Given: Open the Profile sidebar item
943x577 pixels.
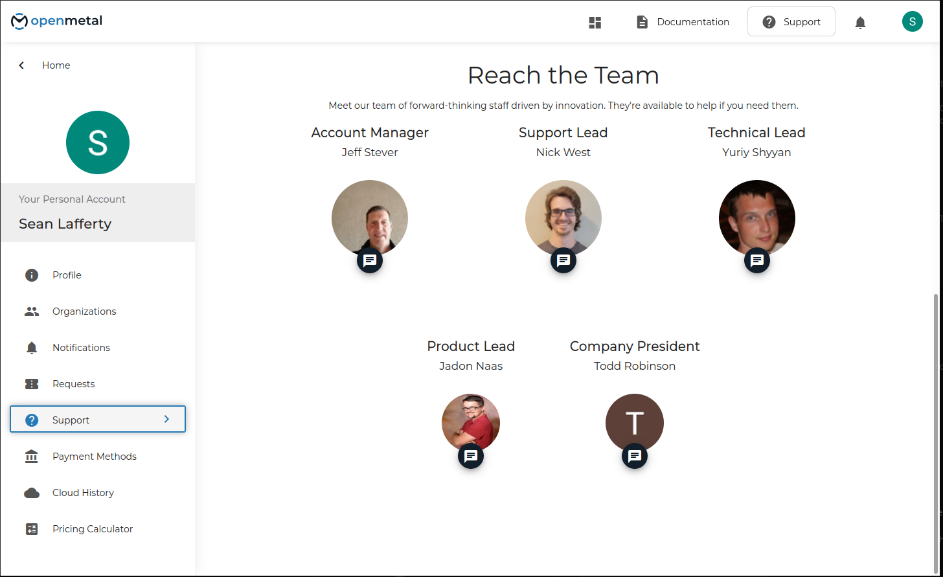Looking at the screenshot, I should click(x=67, y=275).
